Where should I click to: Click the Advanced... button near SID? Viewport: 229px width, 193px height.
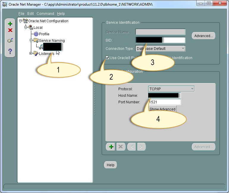(x=203, y=36)
